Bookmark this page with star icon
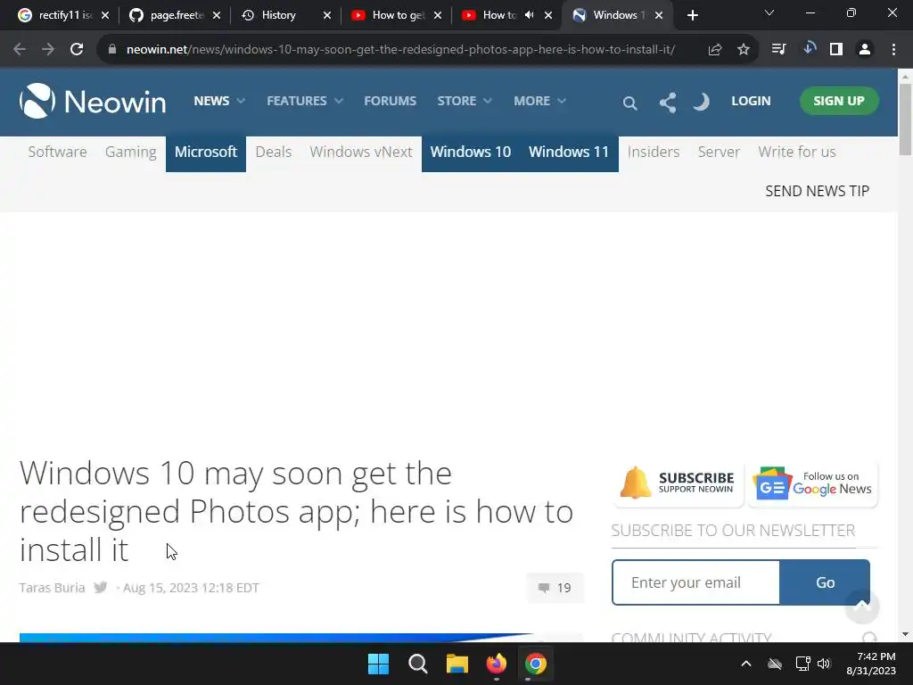This screenshot has width=913, height=685. point(744,50)
